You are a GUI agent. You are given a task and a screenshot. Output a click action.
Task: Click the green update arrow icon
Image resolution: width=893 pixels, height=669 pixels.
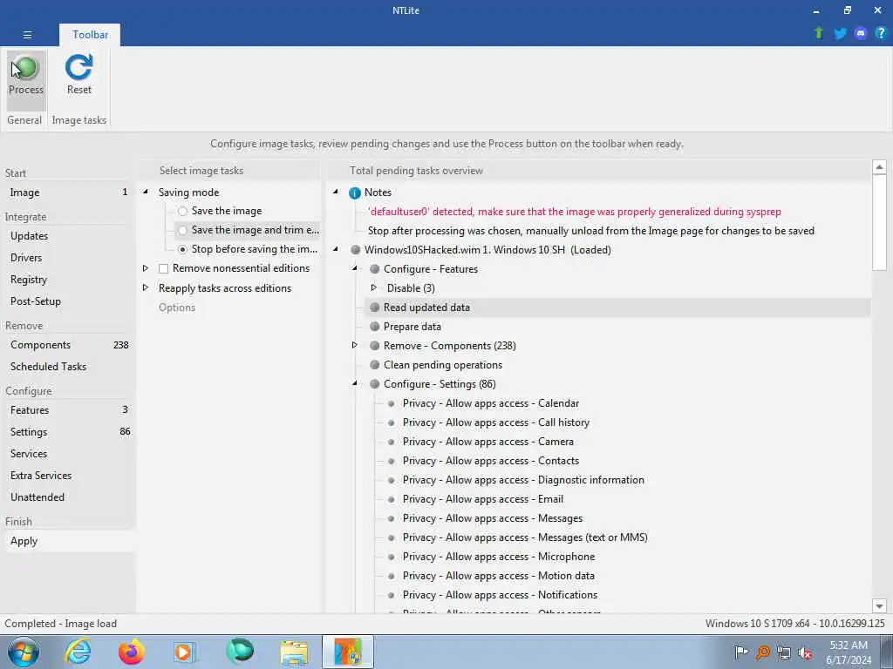tap(819, 33)
